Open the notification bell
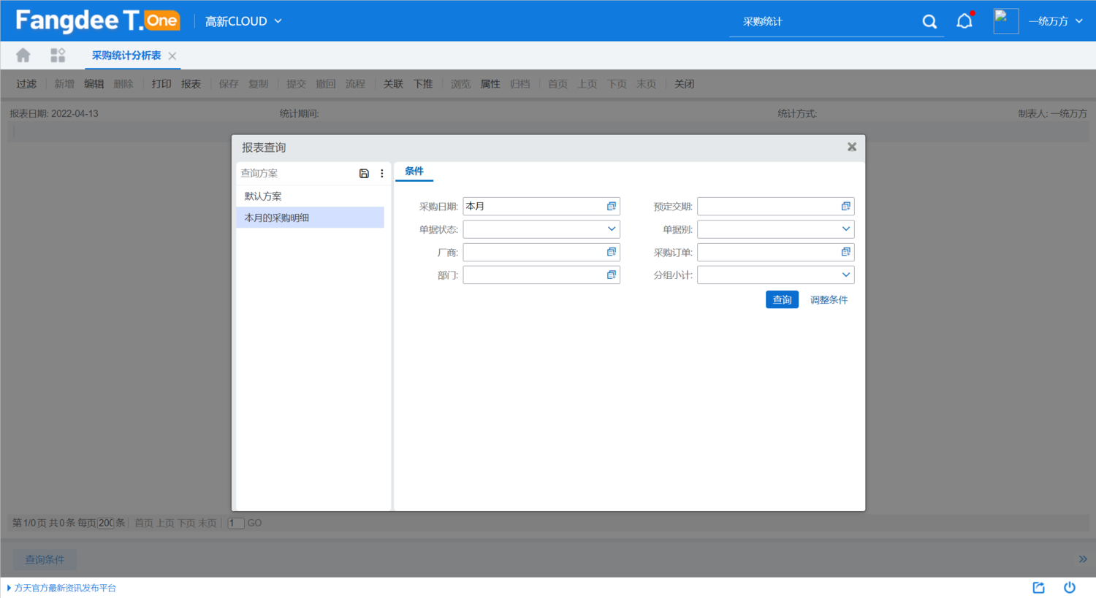Viewport: 1096px width, 598px height. (x=964, y=21)
